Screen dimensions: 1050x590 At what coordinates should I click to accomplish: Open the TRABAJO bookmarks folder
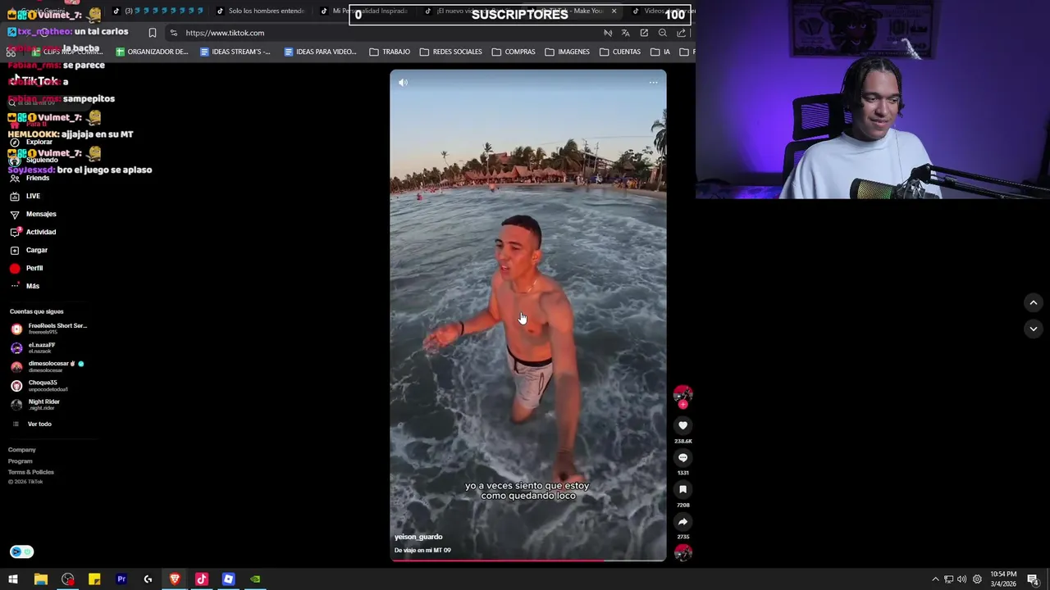[390, 52]
